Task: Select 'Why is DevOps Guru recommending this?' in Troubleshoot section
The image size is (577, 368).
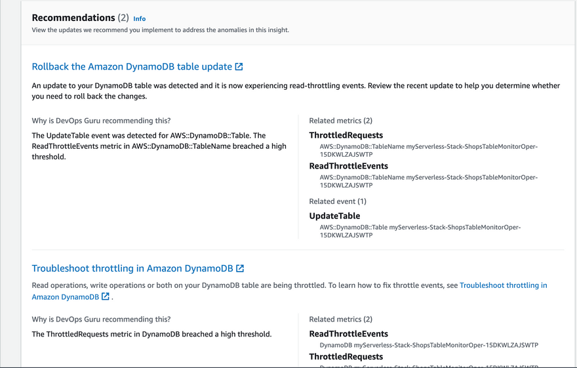Action: tap(101, 319)
